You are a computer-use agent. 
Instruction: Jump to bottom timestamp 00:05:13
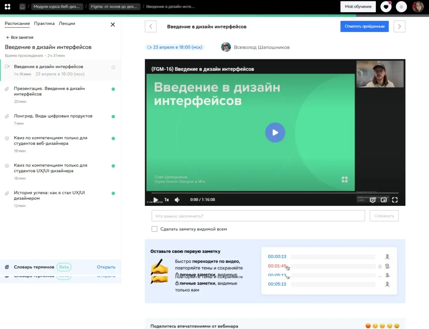(277, 284)
